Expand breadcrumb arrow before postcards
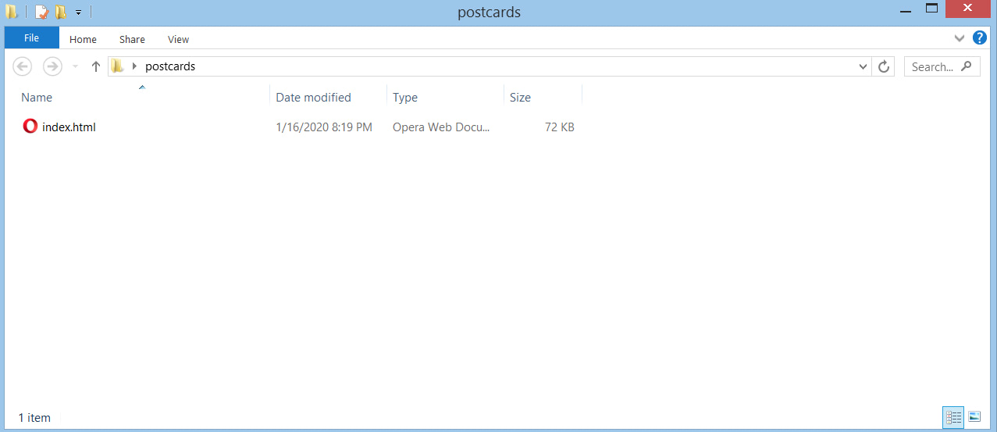 (x=134, y=66)
